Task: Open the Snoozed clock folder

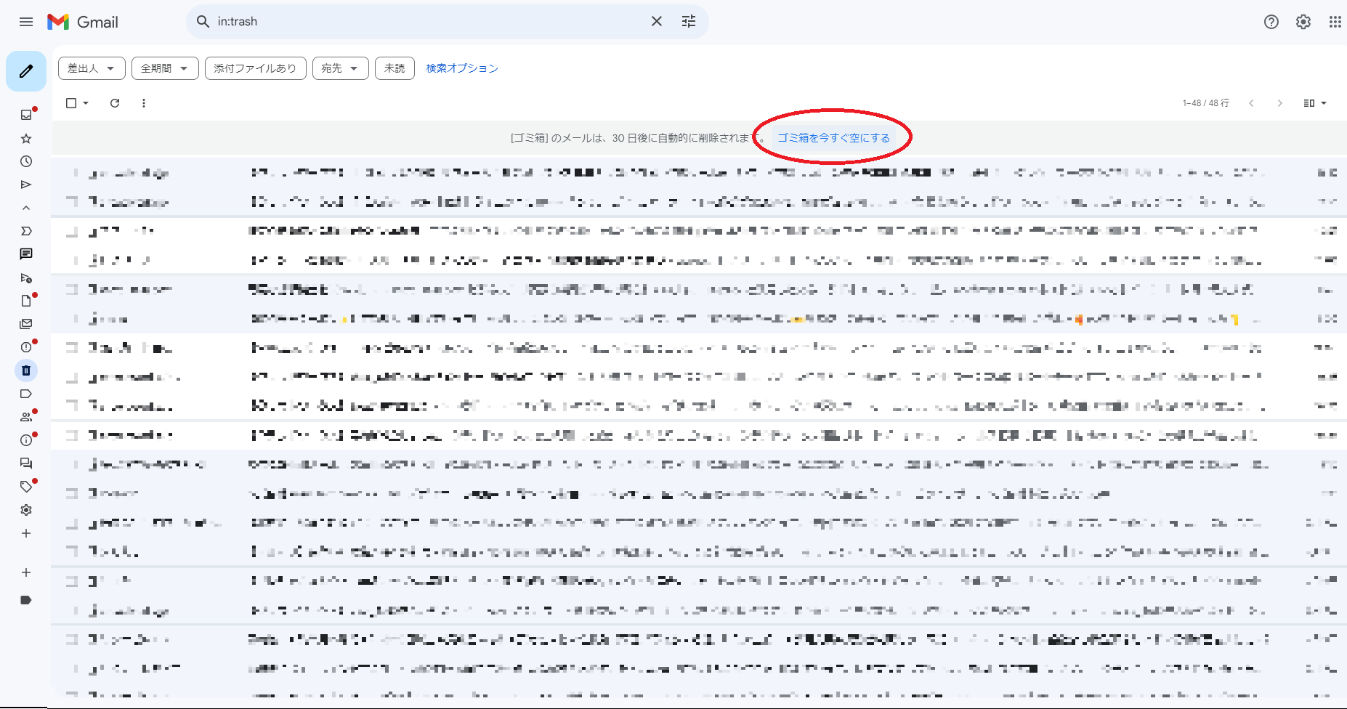Action: [x=26, y=161]
